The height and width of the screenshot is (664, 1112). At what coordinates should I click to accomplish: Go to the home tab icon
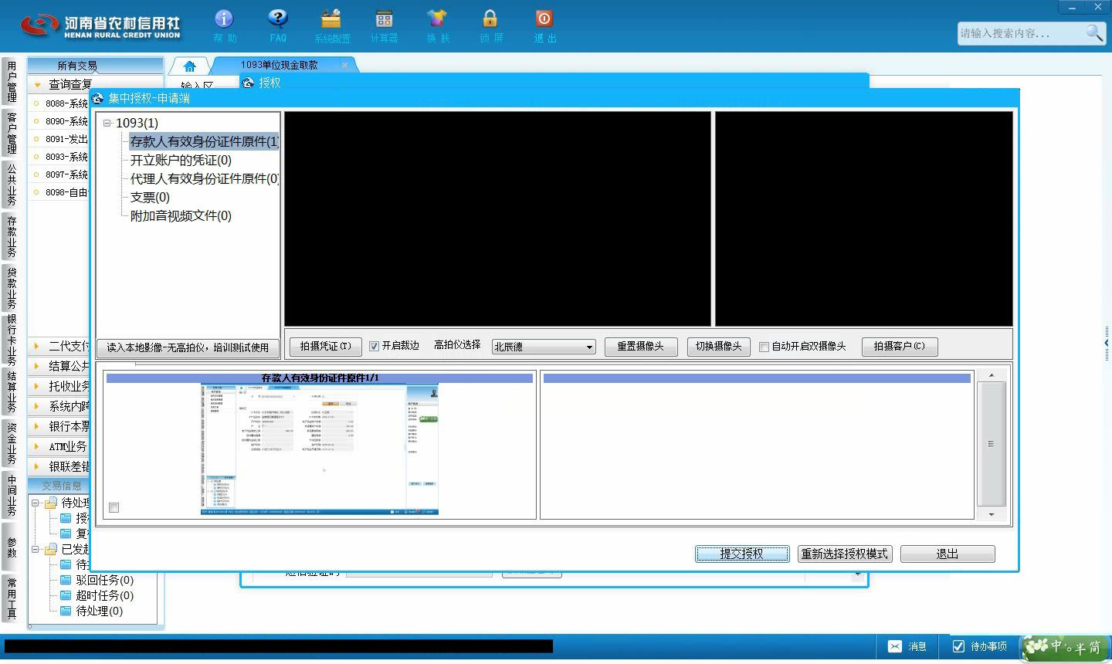tap(189, 66)
